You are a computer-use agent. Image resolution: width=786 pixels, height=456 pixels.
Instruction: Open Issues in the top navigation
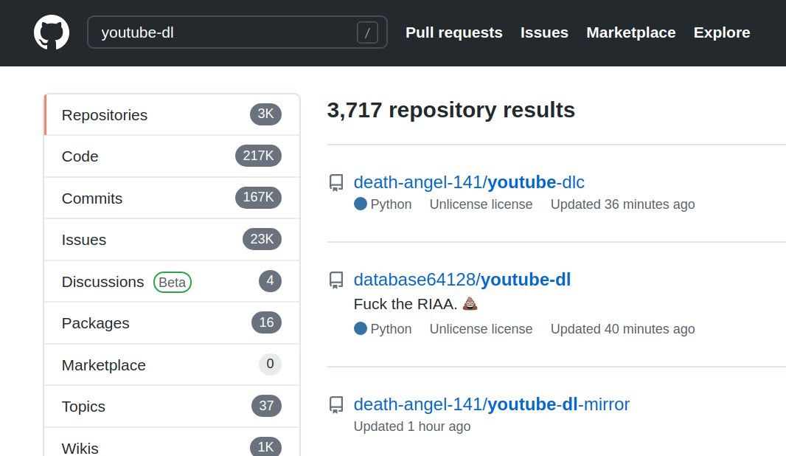[x=544, y=32]
